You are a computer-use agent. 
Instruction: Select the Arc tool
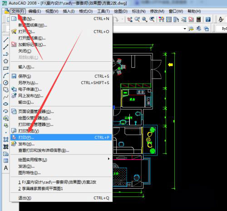pyautogui.click(x=6, y=75)
